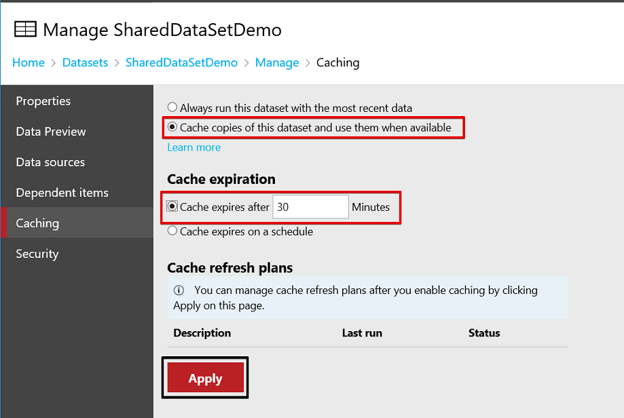Select Always run with most recent data

pos(172,107)
